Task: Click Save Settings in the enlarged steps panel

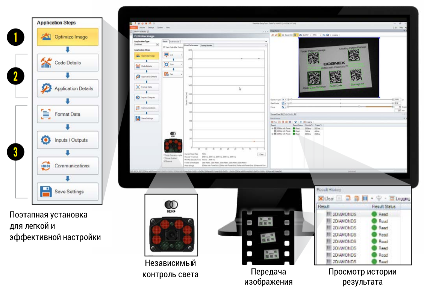Action: tap(68, 192)
